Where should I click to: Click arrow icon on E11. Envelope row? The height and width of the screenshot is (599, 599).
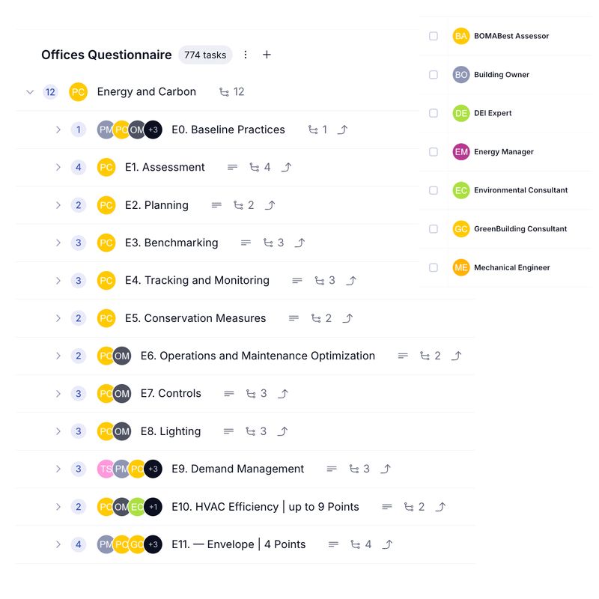387,544
